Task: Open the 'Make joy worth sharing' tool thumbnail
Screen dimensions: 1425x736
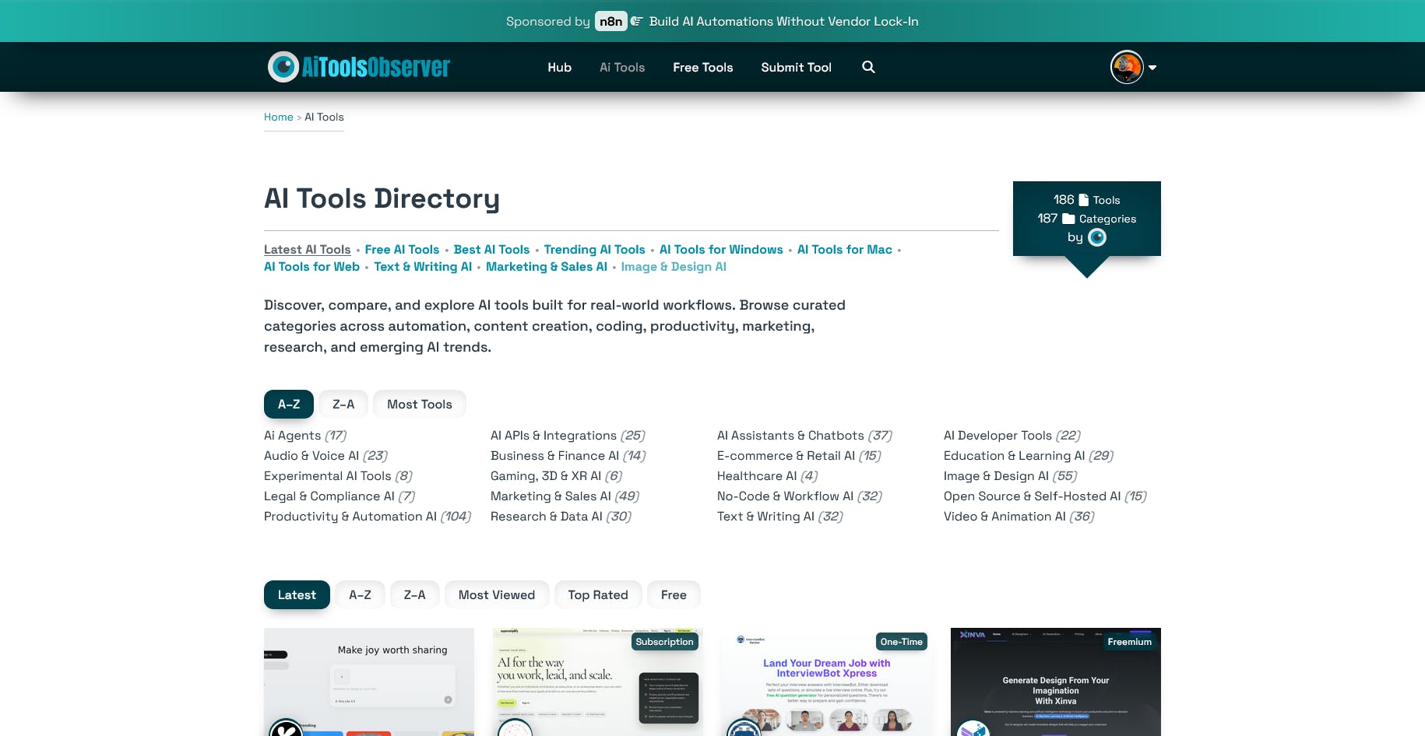Action: pos(369,682)
